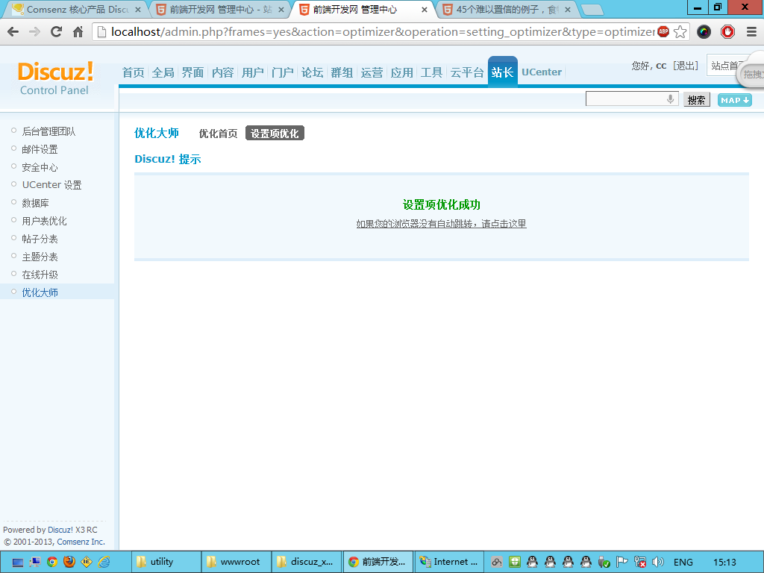The height and width of the screenshot is (573, 764).
Task: Open the 首页 top menu
Action: point(133,72)
